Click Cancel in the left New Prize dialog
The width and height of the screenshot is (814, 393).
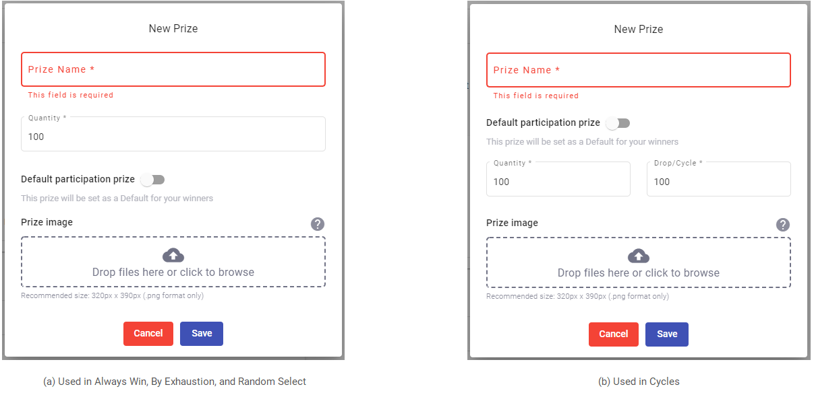(148, 333)
